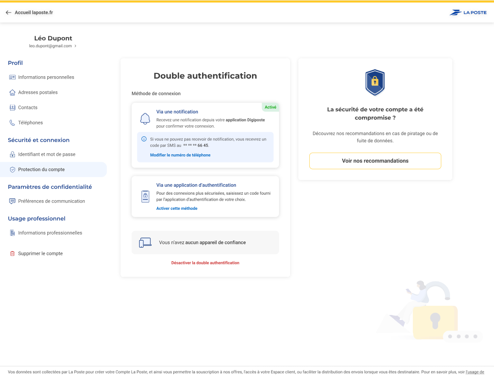
Task: Open Informations professionnelles in sidebar
Action: [50, 233]
